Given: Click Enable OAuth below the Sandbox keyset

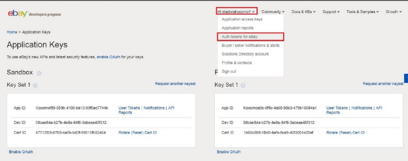Looking at the screenshot, I should [21, 152].
